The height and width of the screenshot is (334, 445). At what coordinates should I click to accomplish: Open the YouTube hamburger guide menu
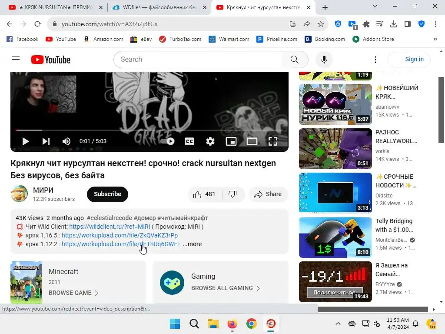[16, 59]
